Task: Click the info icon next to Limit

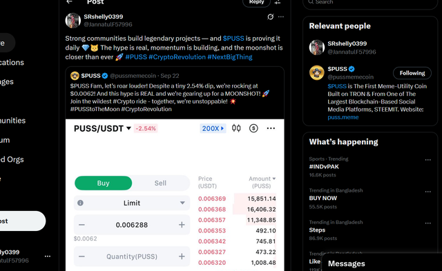Action: pyautogui.click(x=80, y=203)
